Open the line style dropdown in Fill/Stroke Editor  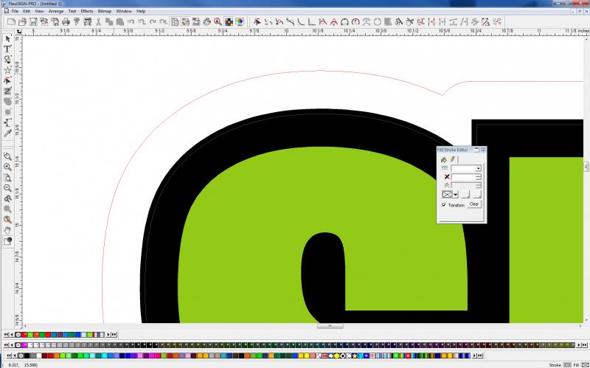478,168
